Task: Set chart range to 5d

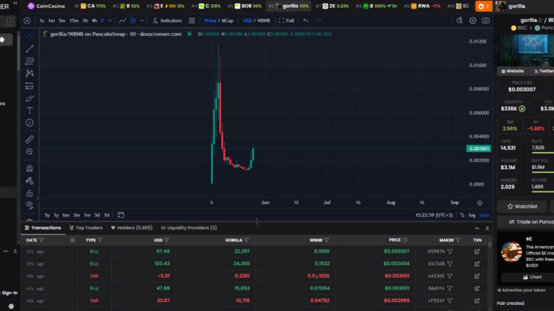Action: pos(97,215)
